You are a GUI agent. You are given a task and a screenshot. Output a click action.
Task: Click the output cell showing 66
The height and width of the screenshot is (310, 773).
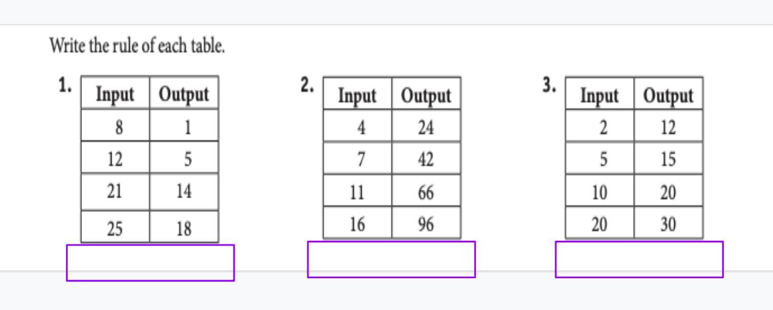[426, 191]
